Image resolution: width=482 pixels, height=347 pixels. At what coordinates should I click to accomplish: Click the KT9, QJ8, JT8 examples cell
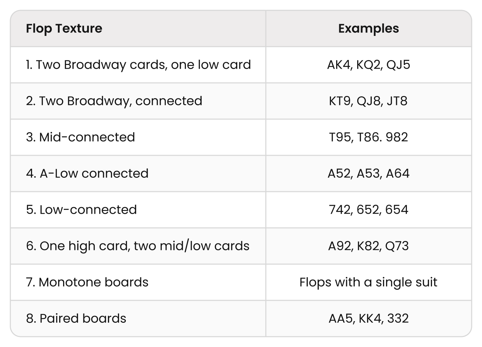369,101
